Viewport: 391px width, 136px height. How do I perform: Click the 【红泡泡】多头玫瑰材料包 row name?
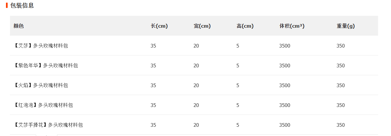tap(43, 105)
